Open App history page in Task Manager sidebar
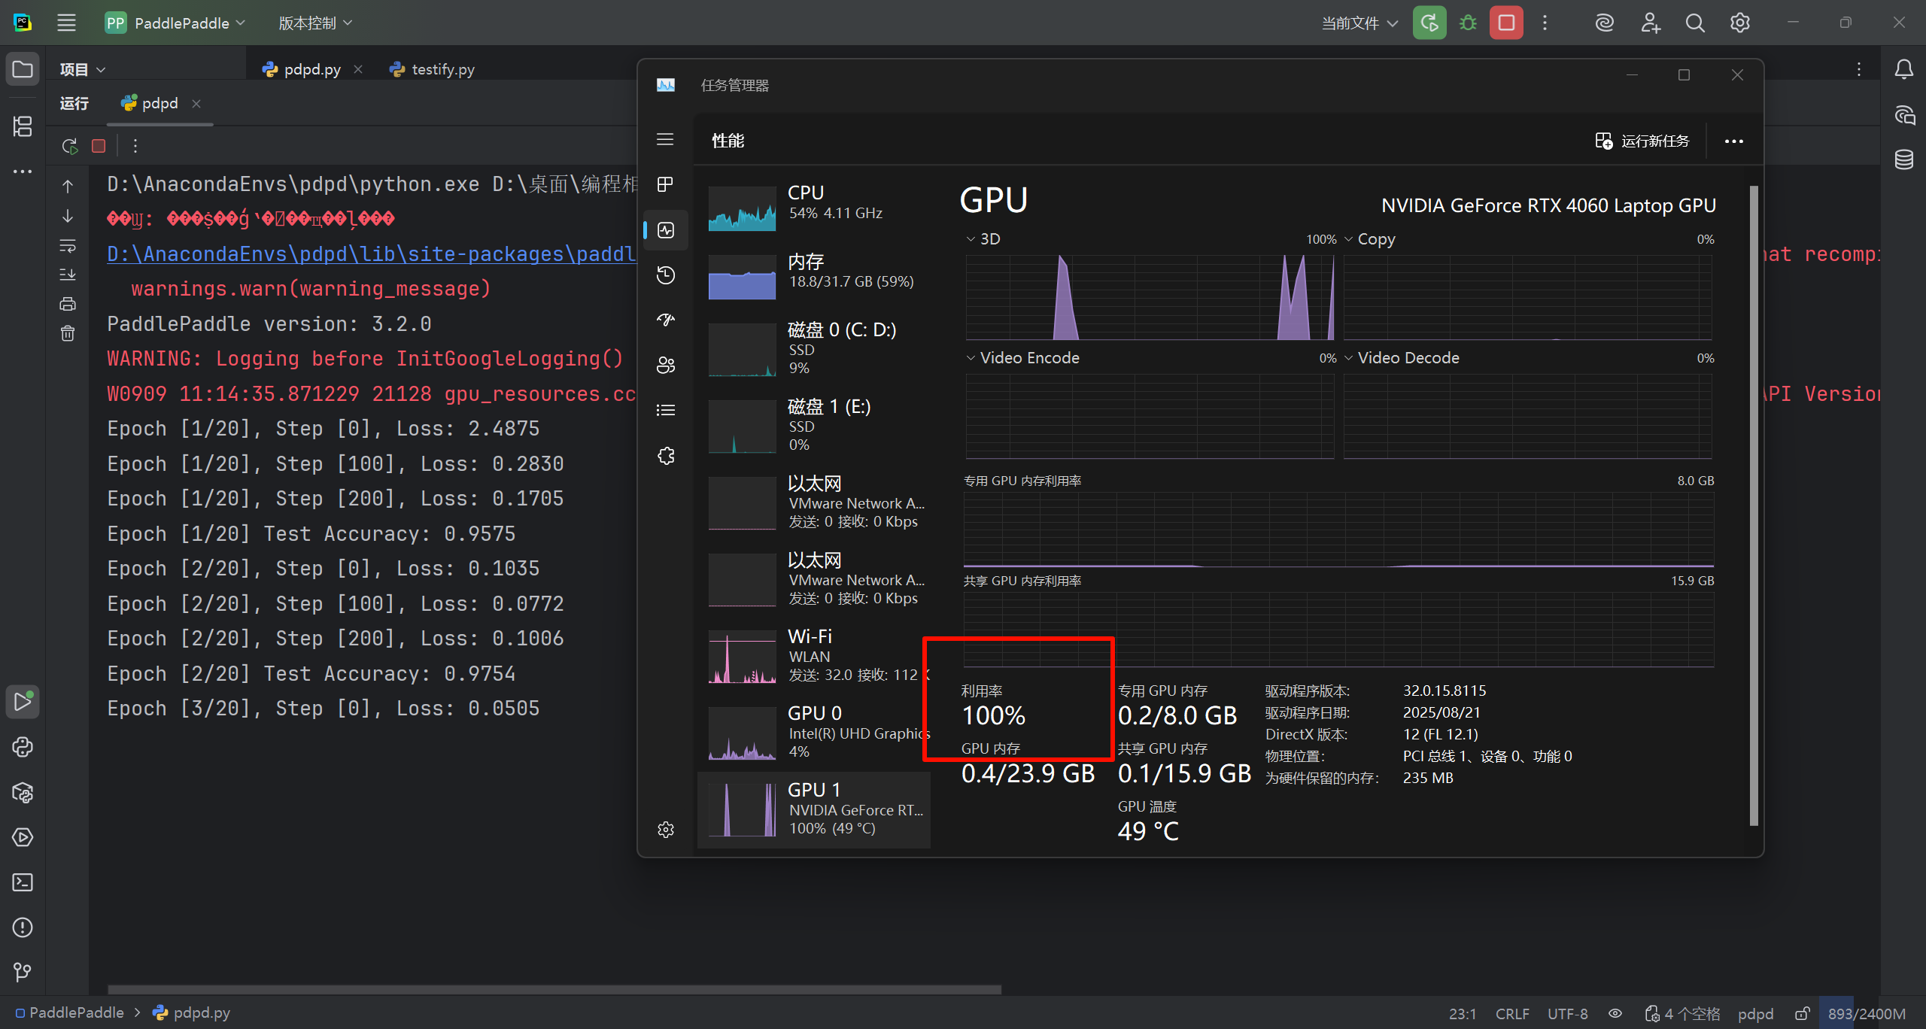Screen dimensions: 1926x1029 point(665,275)
